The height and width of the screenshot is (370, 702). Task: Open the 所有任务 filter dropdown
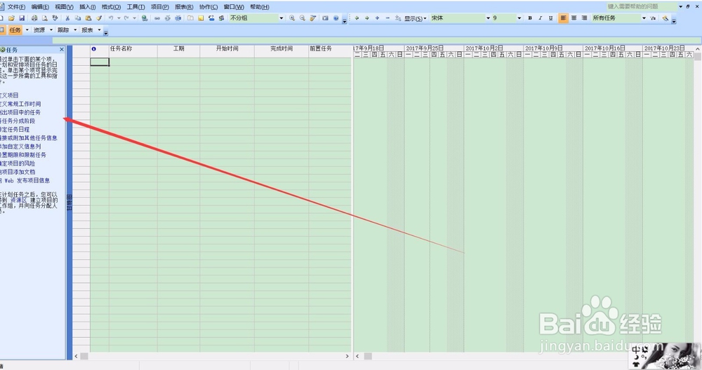pyautogui.click(x=644, y=18)
